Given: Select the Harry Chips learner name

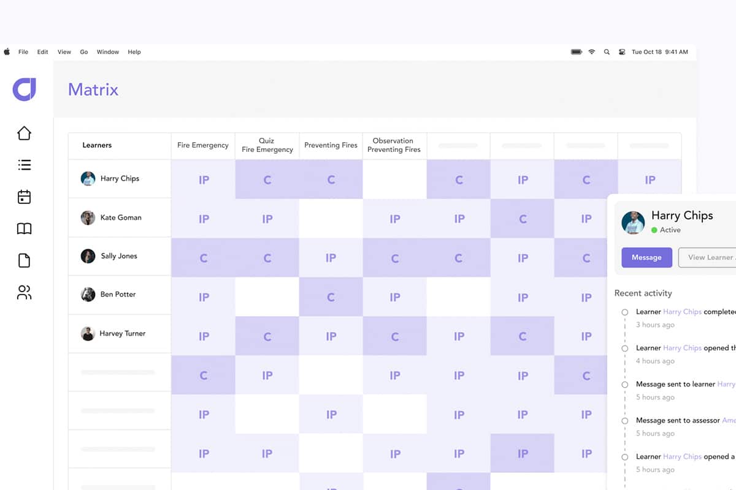Looking at the screenshot, I should [x=120, y=178].
